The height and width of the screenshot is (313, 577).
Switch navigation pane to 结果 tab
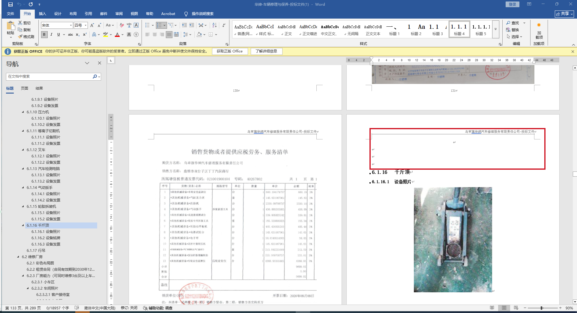tap(39, 88)
